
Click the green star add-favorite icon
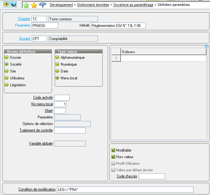pos(26,5)
